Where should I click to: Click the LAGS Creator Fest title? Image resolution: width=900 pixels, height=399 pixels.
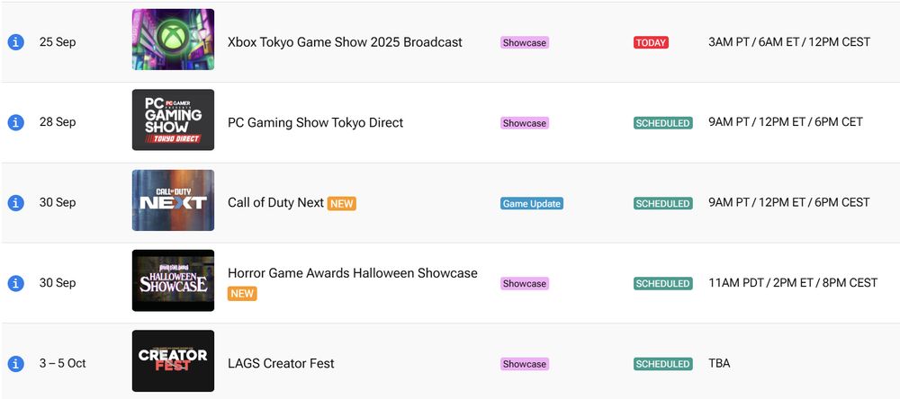pos(281,363)
